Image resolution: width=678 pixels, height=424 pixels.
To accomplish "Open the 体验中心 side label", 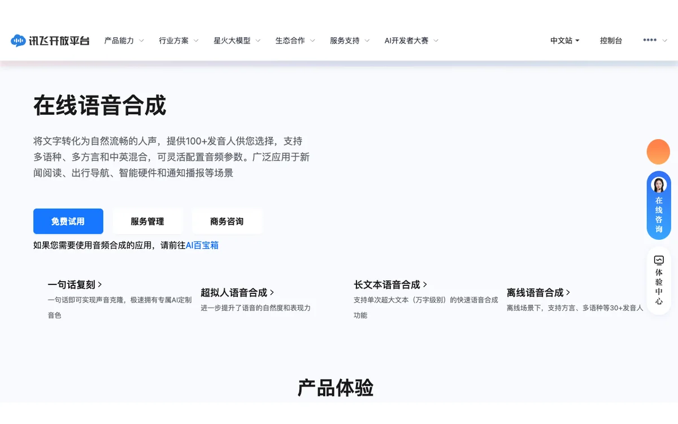I will (x=659, y=287).
